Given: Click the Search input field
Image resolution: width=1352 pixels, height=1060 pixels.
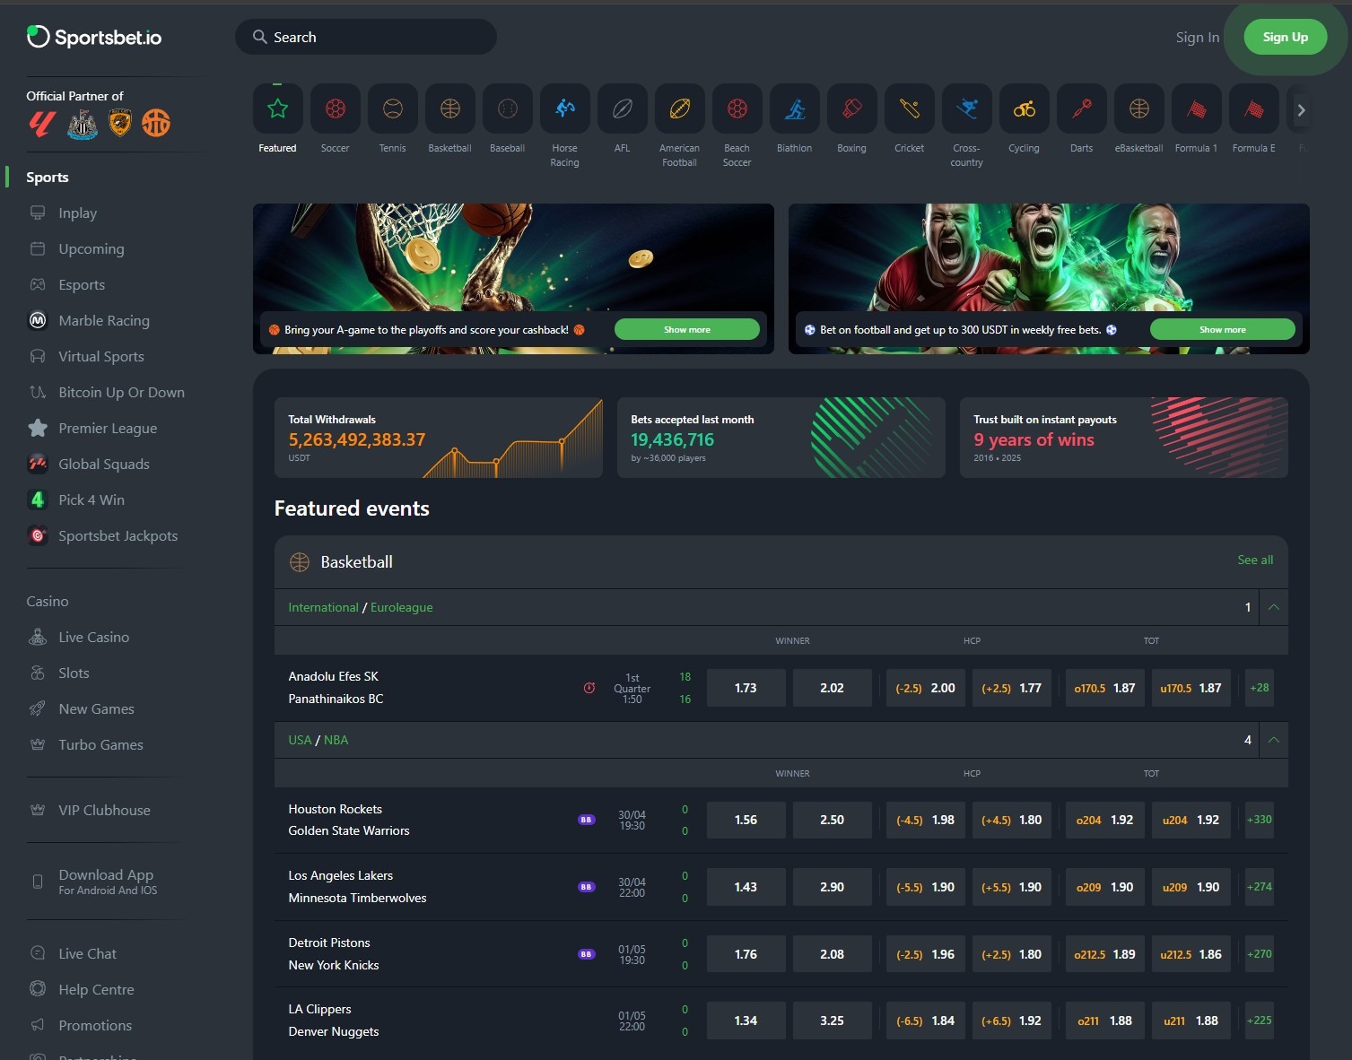Looking at the screenshot, I should click(x=366, y=37).
